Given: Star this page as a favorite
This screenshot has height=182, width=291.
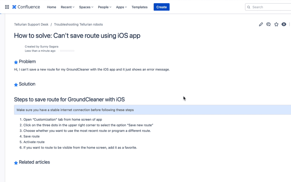Looking at the screenshot, I should [276, 24].
